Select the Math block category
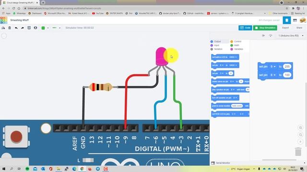This screenshot has height=172, width=307. point(236,45)
